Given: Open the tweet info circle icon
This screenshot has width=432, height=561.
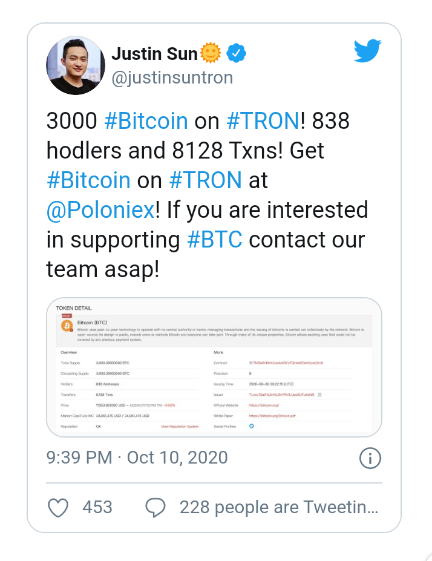Looking at the screenshot, I should 370,458.
